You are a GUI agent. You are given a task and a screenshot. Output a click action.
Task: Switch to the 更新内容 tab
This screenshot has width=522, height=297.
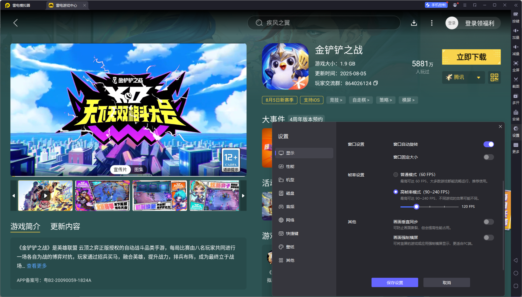65,226
